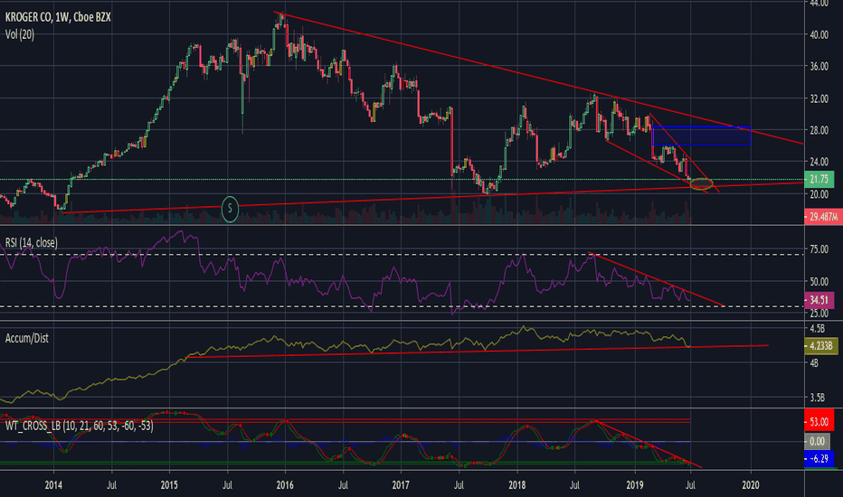This screenshot has width=843, height=497.
Task: Select the blue rectangle target zone
Action: tap(701, 136)
